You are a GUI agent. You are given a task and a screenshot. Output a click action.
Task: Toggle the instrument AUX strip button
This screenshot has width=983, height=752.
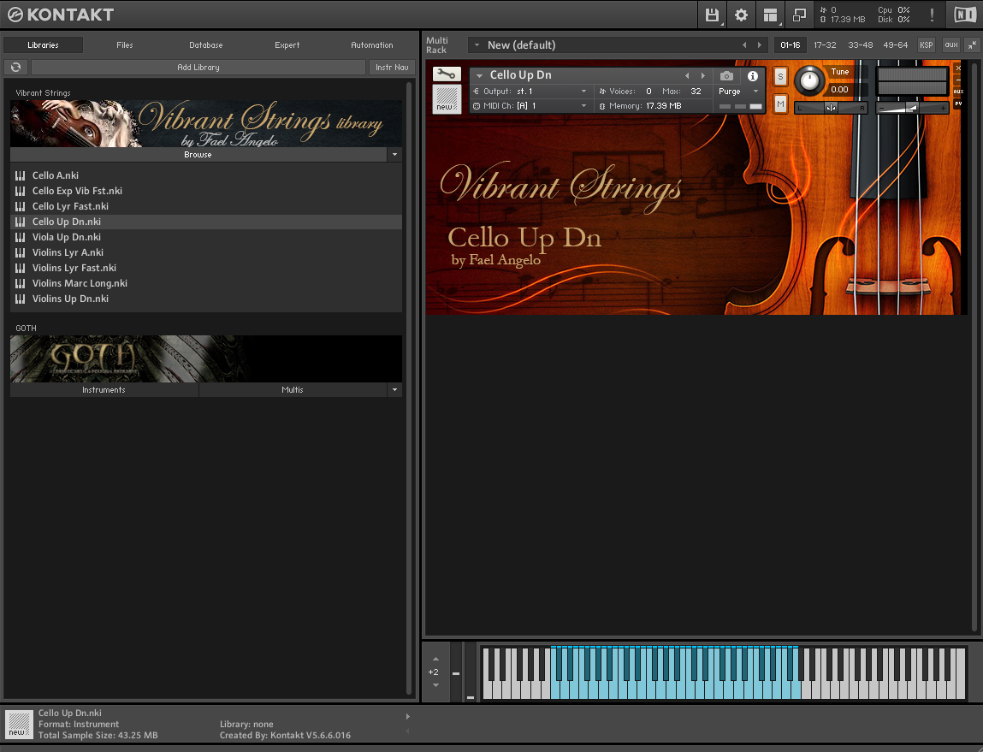pos(958,92)
